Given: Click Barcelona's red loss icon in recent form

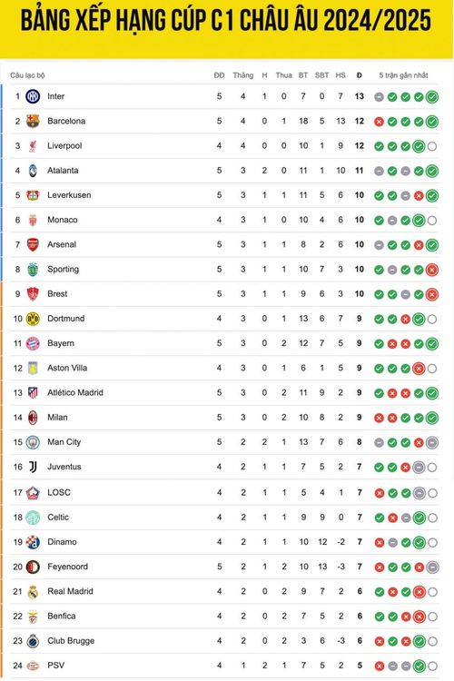Looking at the screenshot, I should point(379,122).
